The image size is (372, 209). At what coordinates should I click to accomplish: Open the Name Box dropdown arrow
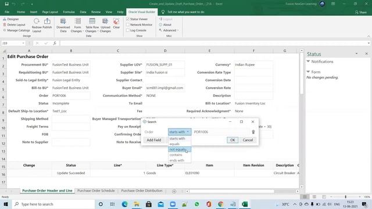23,43
